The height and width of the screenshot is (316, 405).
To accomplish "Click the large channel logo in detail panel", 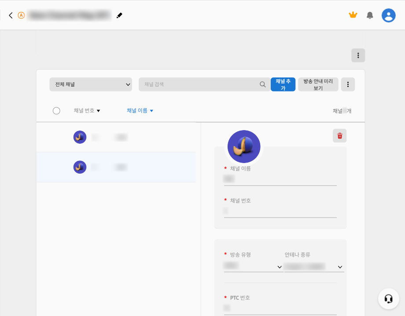I will click(x=244, y=146).
